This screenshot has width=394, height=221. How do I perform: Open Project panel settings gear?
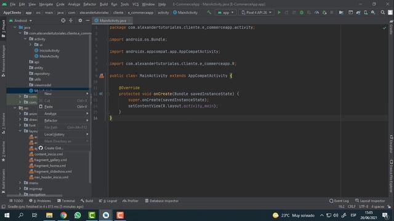(80, 20)
